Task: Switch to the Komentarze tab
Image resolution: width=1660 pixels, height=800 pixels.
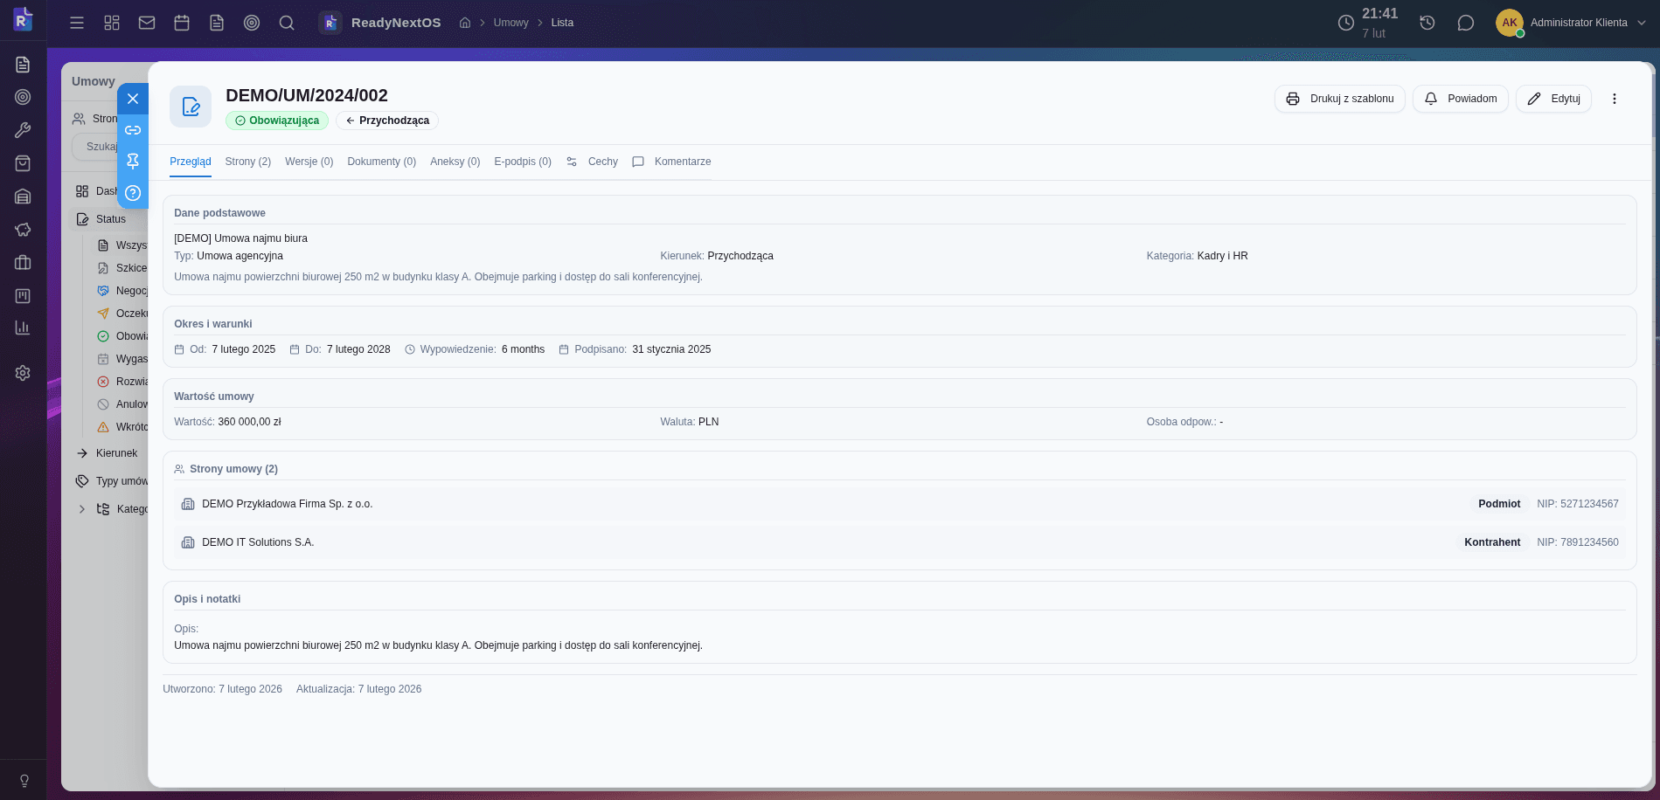Action: click(x=682, y=162)
